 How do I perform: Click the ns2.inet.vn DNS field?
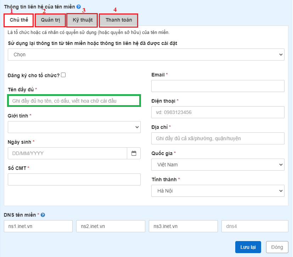[111, 226]
